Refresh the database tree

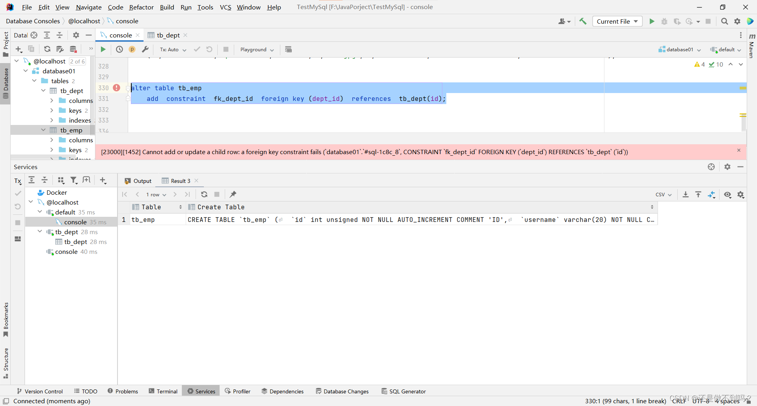point(47,49)
